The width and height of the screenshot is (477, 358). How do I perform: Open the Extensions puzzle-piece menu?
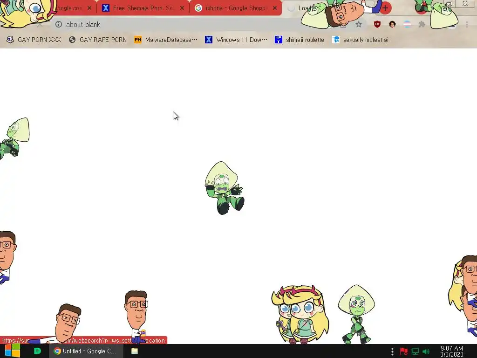422,24
